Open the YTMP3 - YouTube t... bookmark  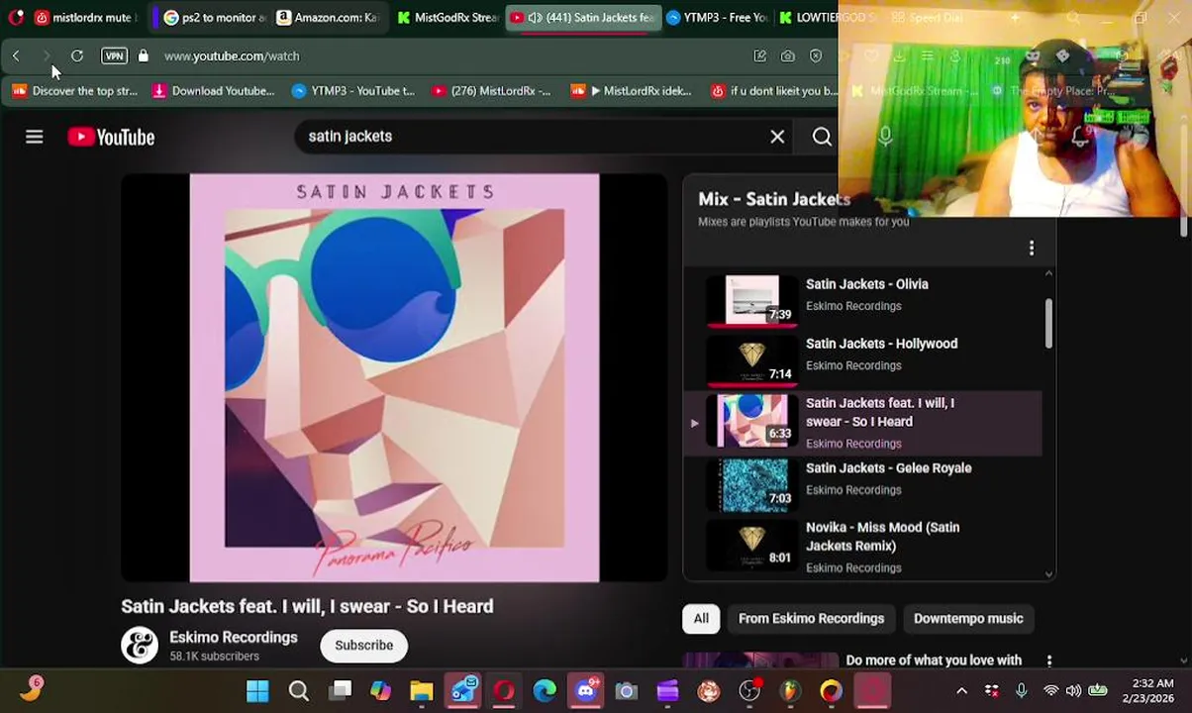coord(353,91)
